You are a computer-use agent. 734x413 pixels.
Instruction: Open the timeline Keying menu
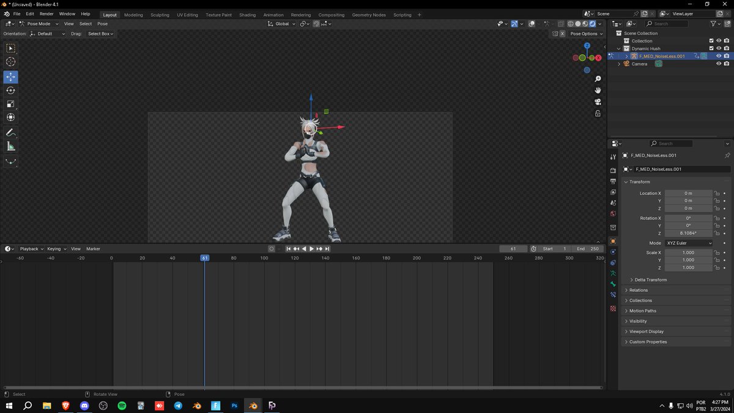[x=56, y=249]
